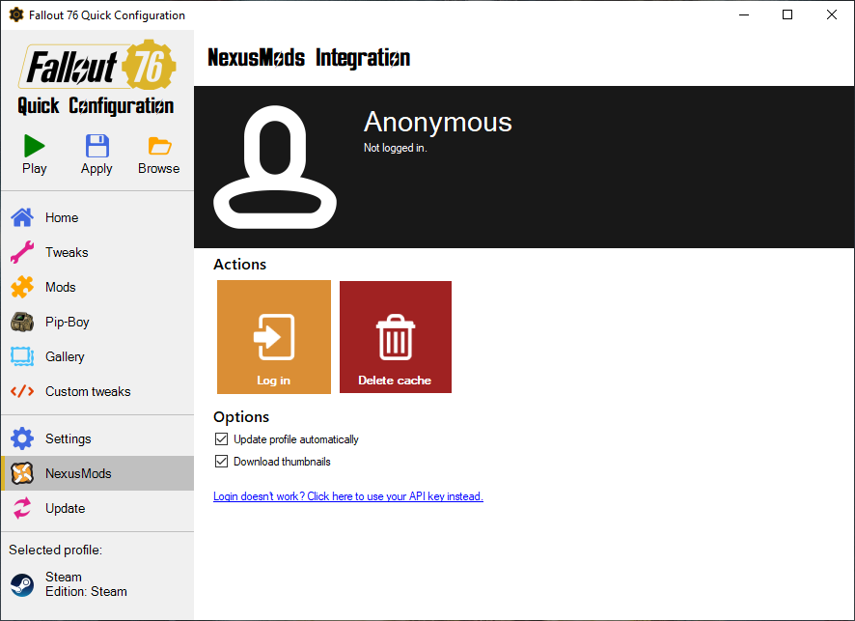This screenshot has height=621, width=855.
Task: Click the Anonymous username text
Action: (438, 122)
